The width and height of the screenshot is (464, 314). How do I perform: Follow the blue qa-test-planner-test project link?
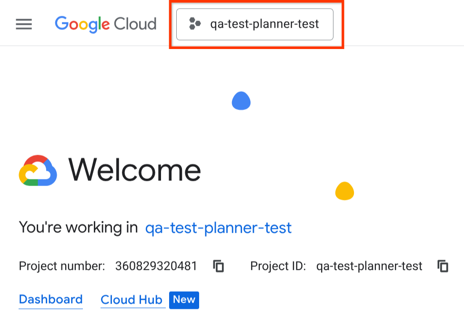coord(218,228)
